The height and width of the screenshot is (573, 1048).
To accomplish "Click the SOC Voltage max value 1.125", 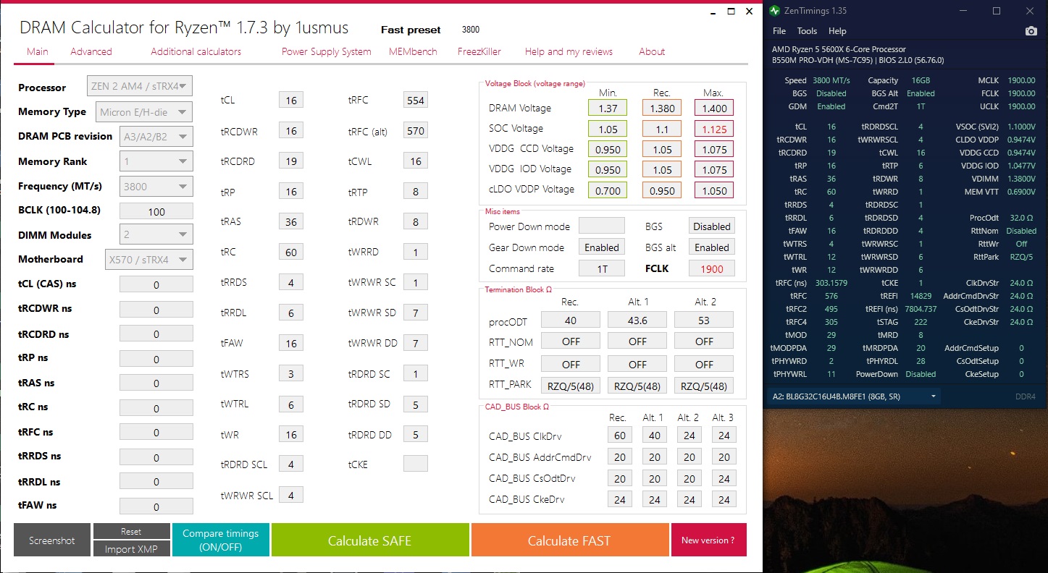I will [714, 129].
